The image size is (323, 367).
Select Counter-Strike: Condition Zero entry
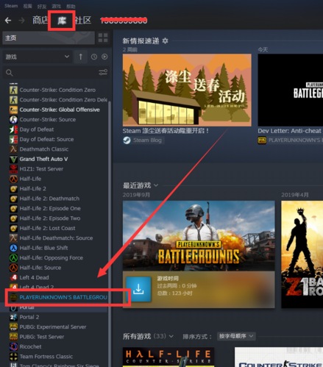57,90
